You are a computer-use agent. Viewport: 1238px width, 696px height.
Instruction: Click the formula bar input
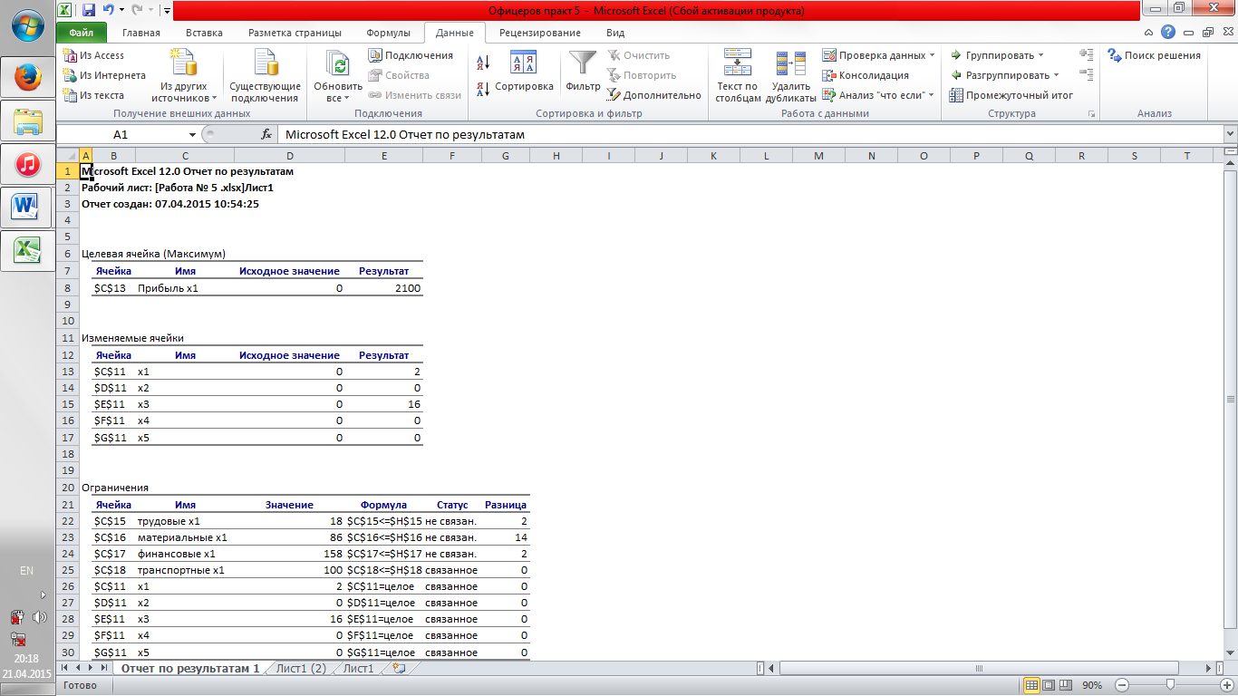point(750,134)
